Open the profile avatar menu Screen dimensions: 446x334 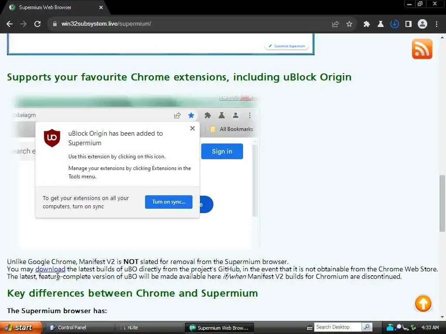[422, 24]
